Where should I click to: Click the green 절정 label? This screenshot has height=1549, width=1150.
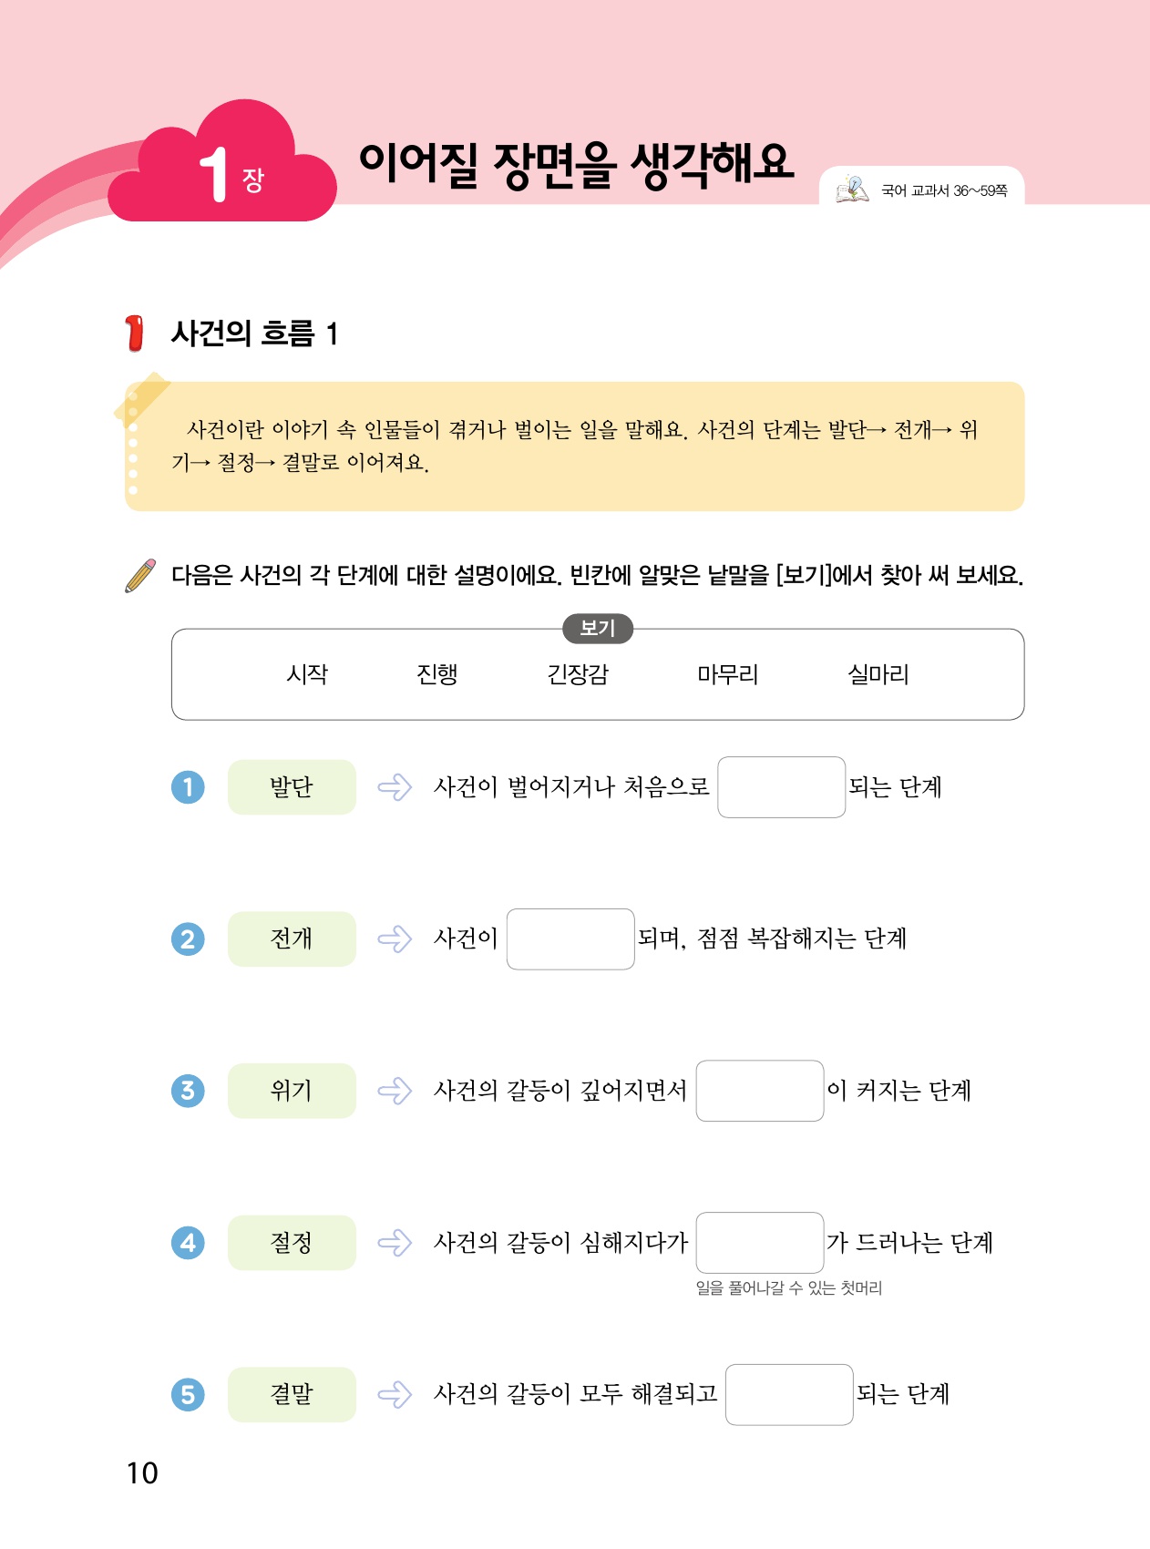292,1243
